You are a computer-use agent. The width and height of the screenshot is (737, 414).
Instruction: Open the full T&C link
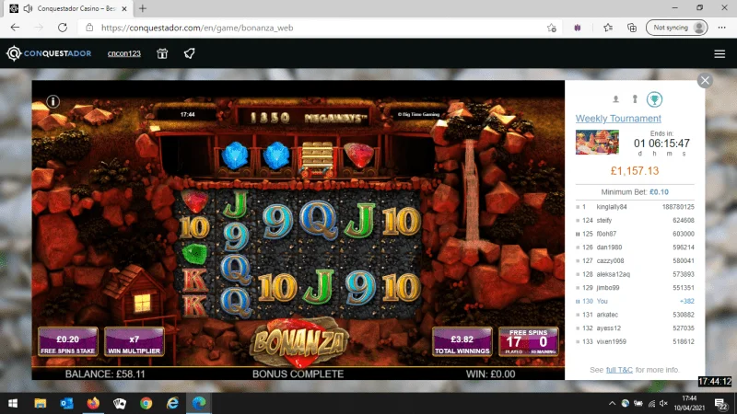[x=619, y=370]
